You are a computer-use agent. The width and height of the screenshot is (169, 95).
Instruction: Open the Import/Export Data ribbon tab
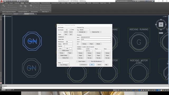click(35, 3)
